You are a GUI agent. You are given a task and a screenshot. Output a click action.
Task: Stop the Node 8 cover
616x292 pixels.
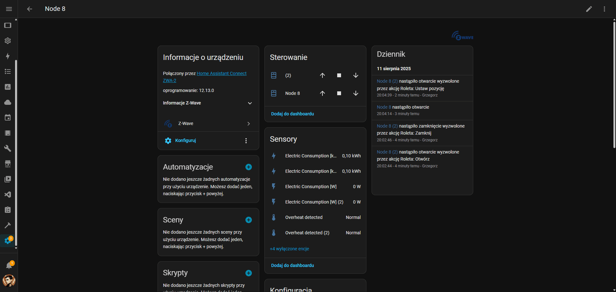click(x=339, y=93)
